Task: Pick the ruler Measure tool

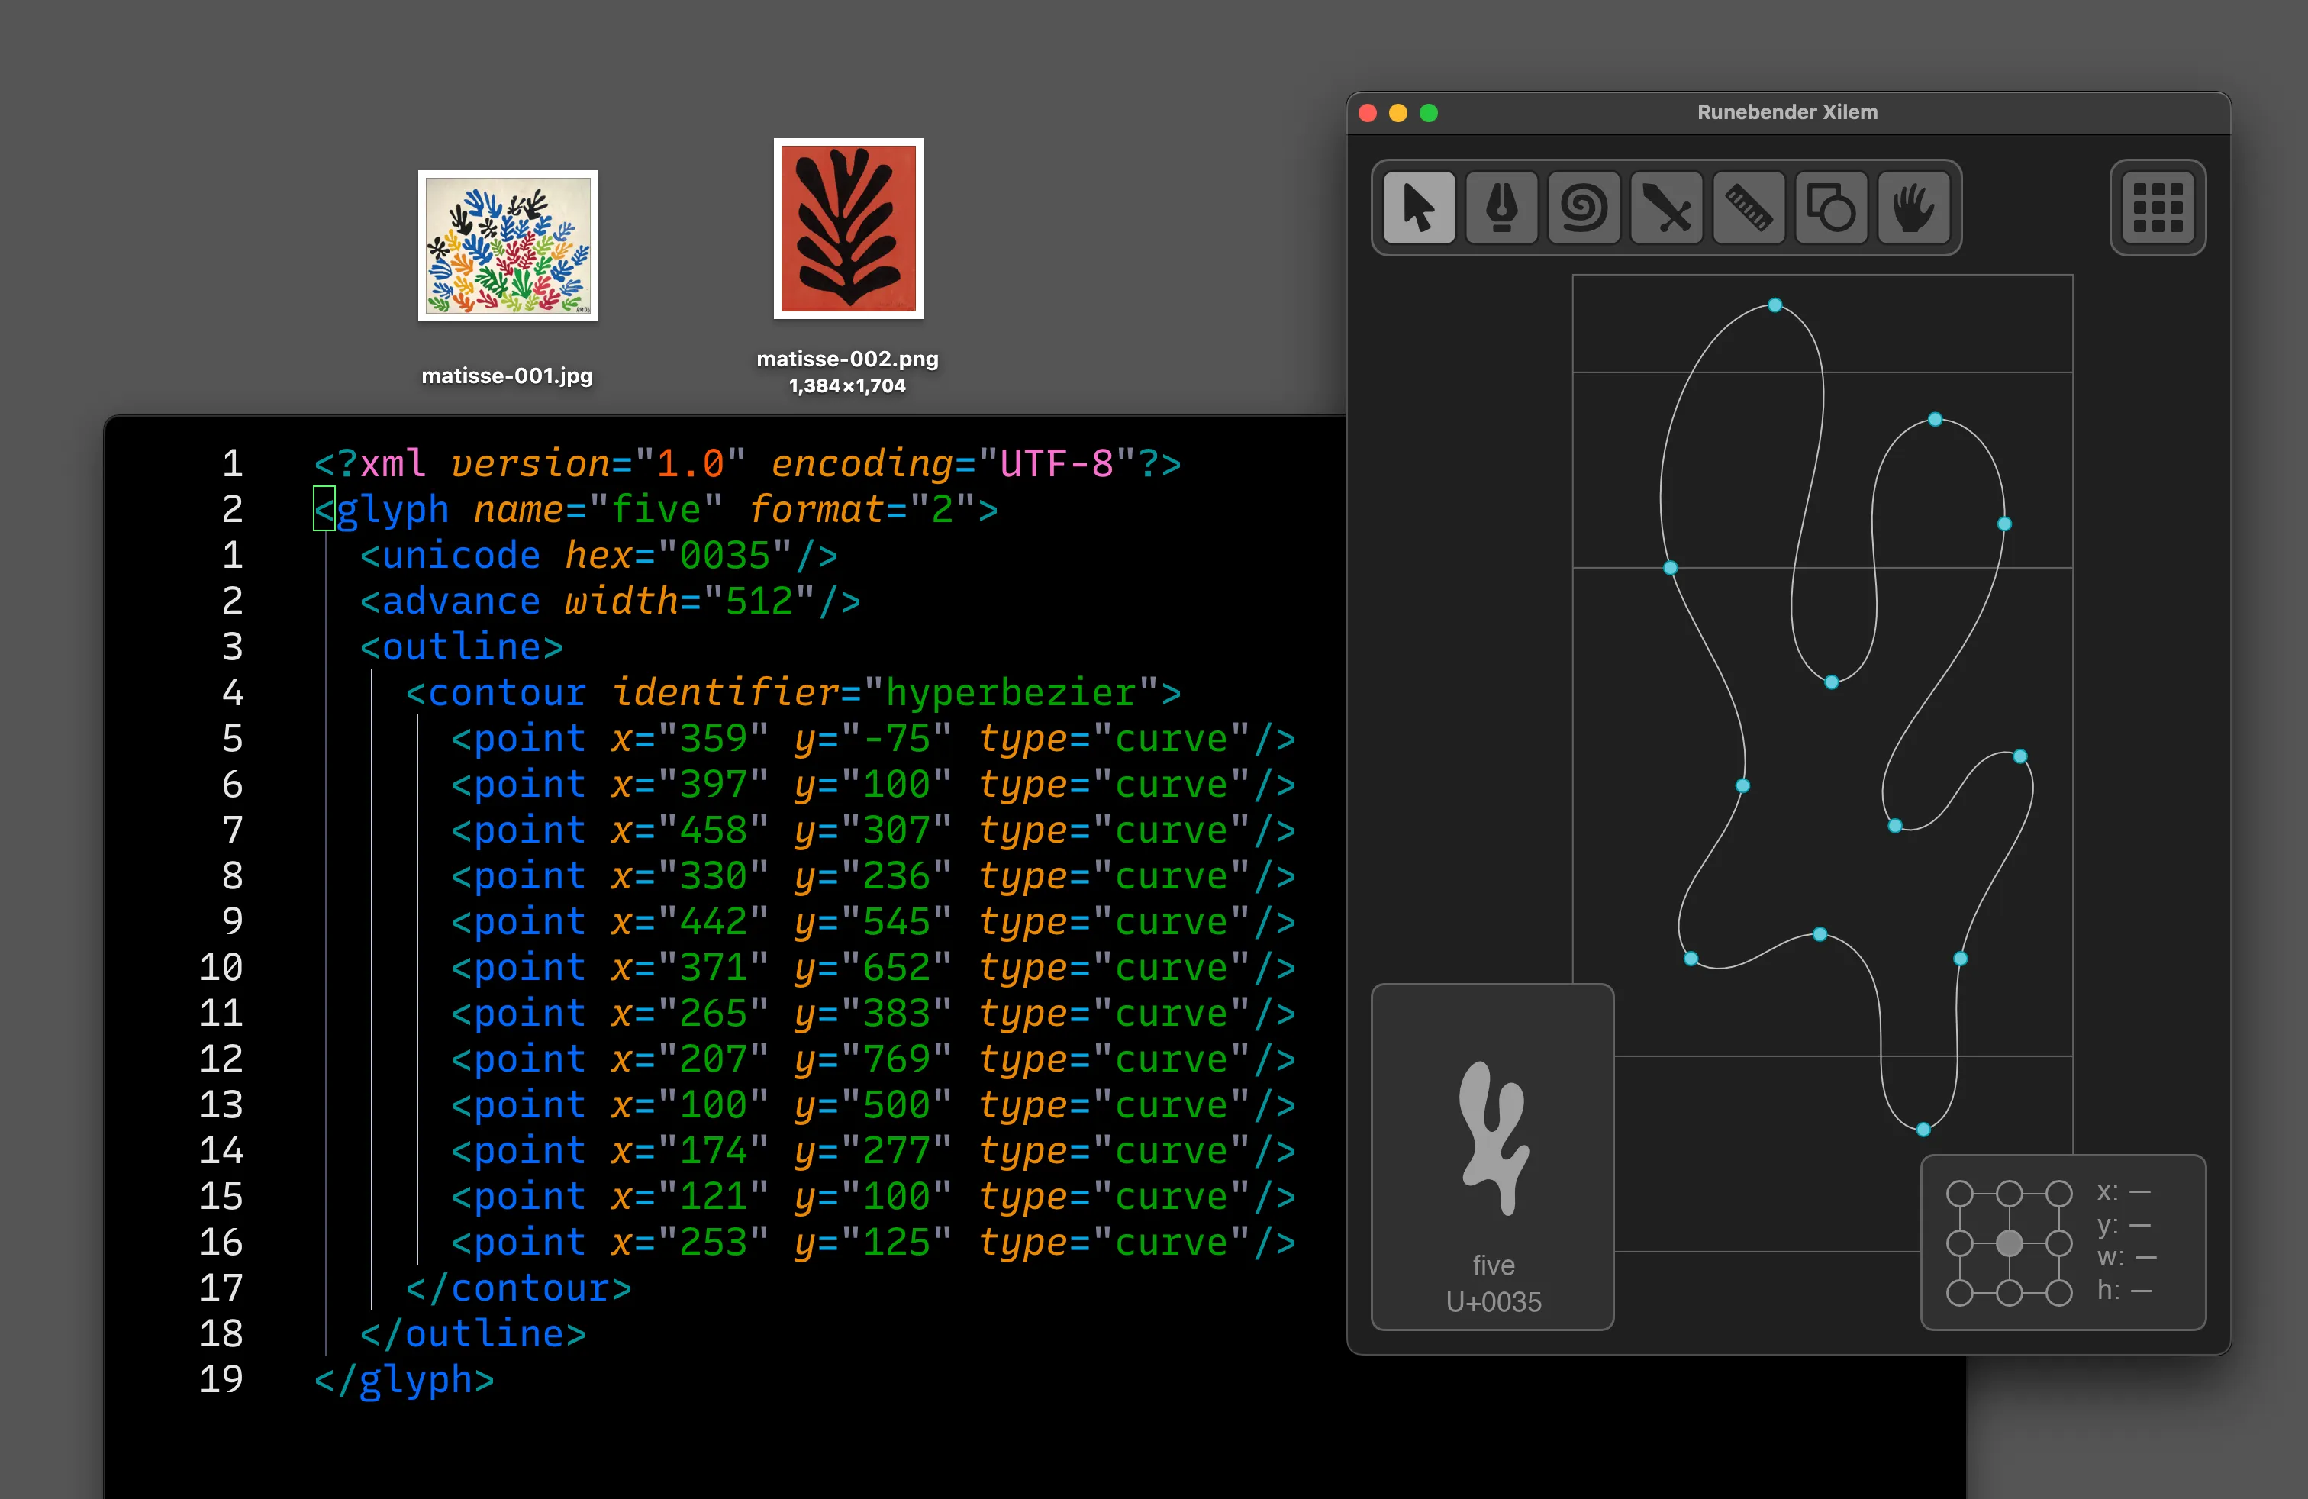Action: (x=1749, y=208)
